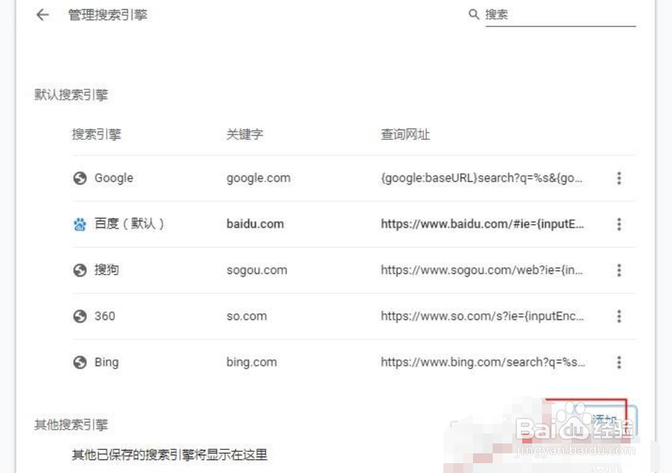Click the bing.com keyword cell

coord(252,363)
